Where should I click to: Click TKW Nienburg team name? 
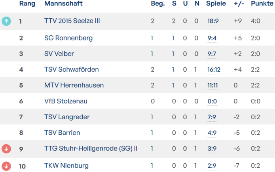(x=66, y=166)
